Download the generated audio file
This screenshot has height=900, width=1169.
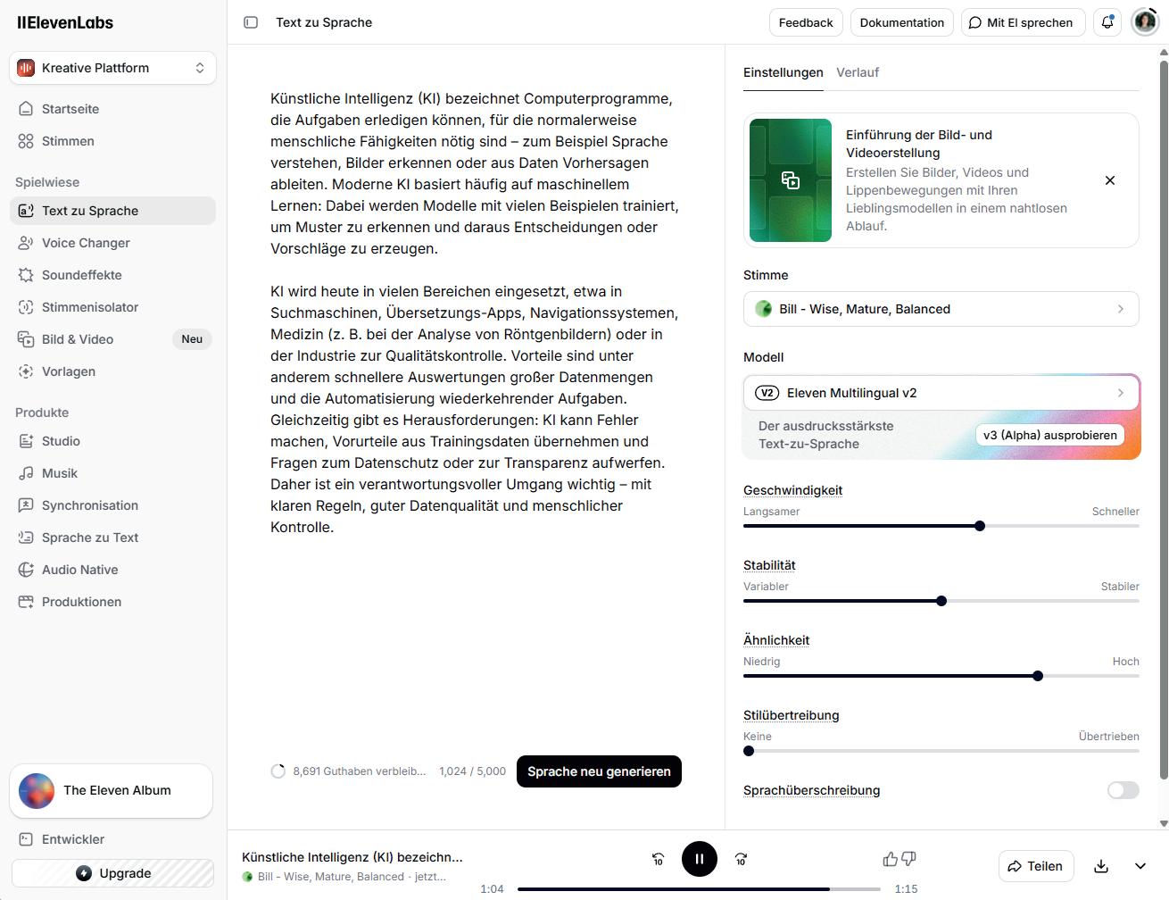pos(1101,866)
